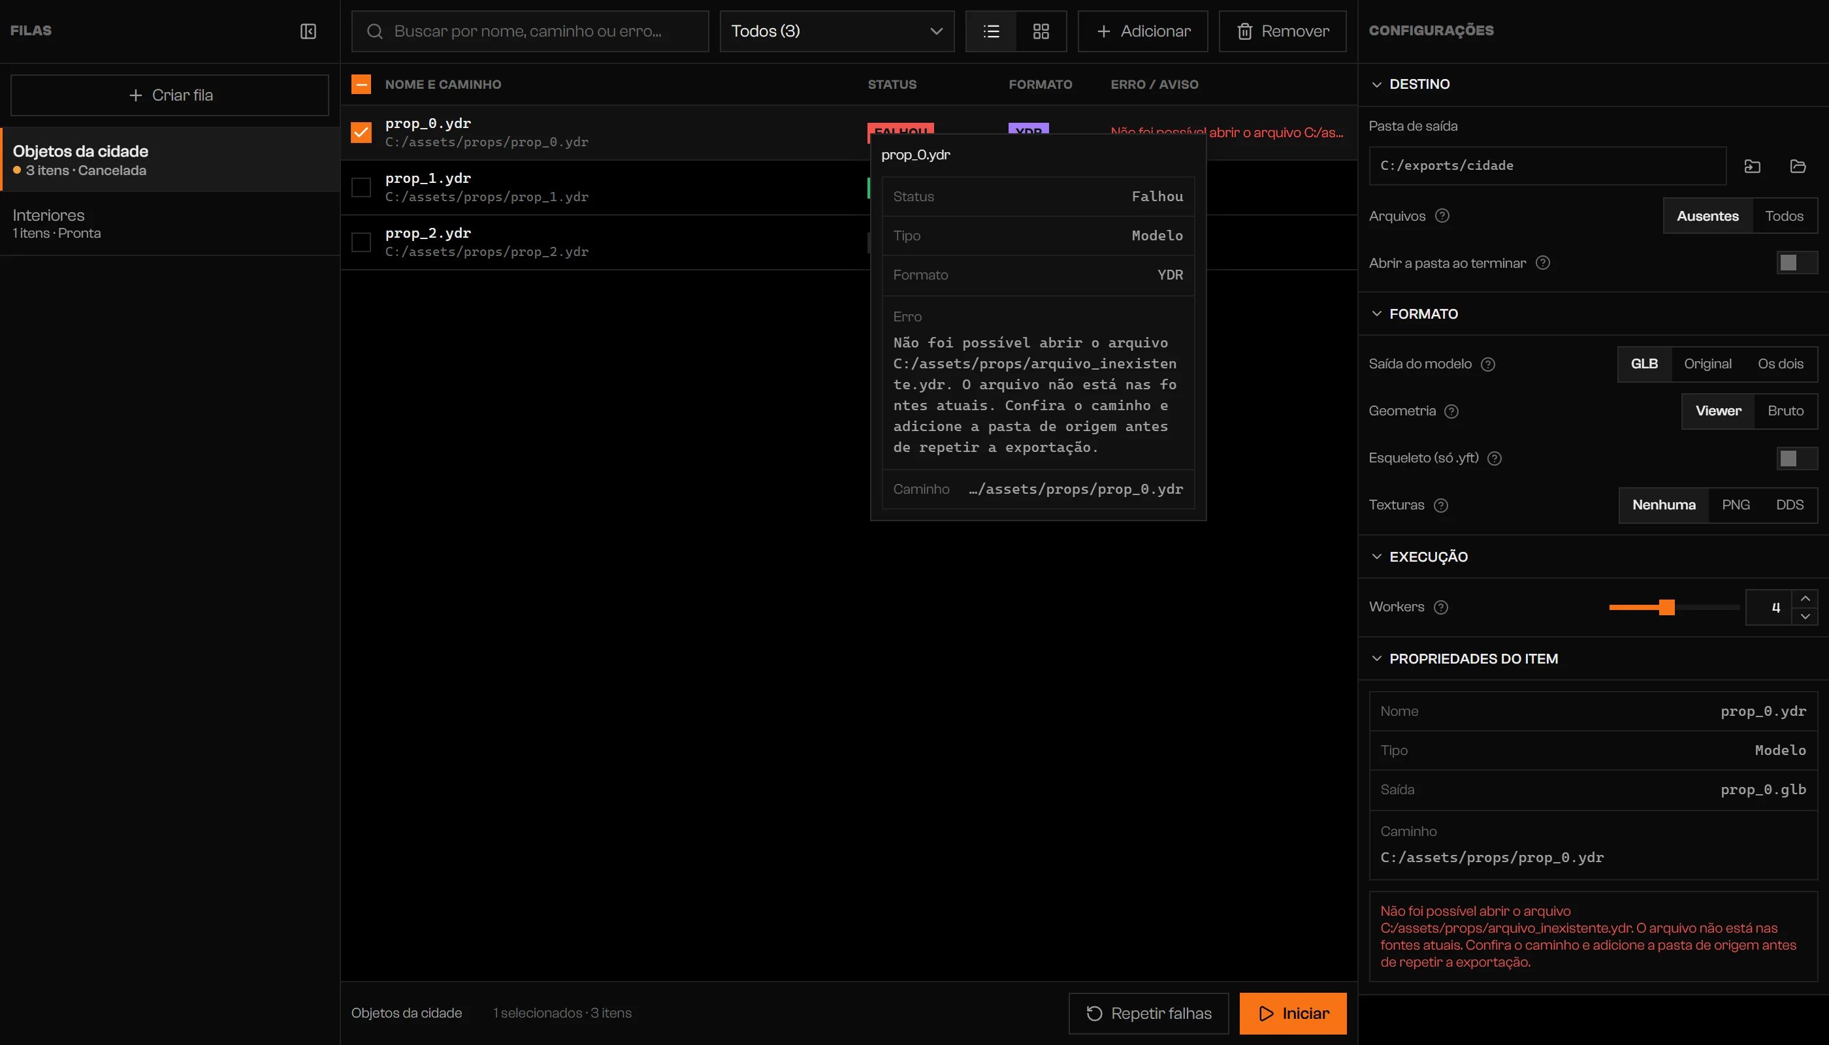Set Geometria to Bruto
The image size is (1829, 1045).
[1785, 411]
